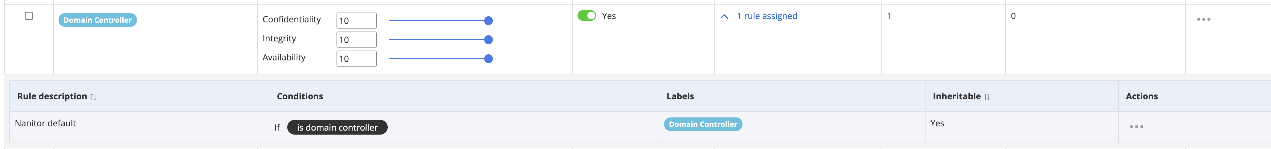
Task: Click the "is domain controller" condition chip
Action: (x=337, y=128)
